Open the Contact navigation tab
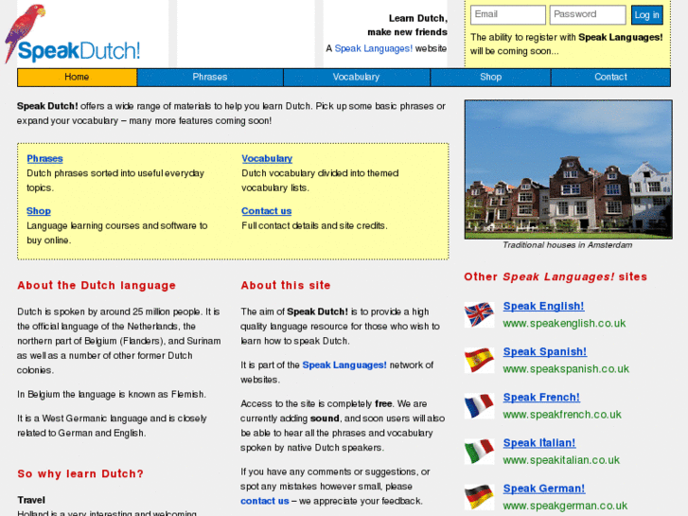The height and width of the screenshot is (516, 688). [610, 78]
